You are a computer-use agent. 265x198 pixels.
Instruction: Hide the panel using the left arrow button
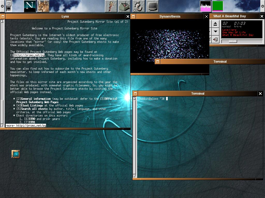[2, 6]
